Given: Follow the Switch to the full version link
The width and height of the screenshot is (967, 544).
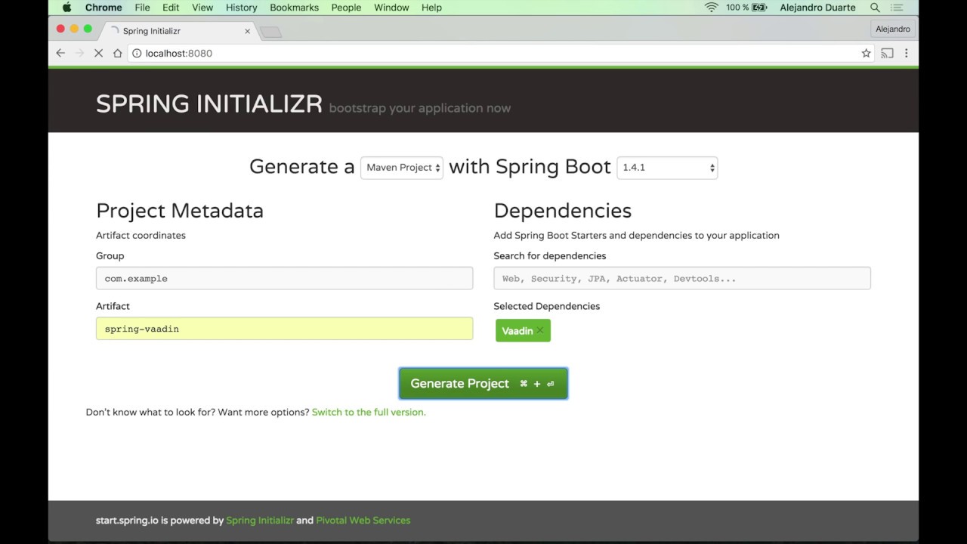Looking at the screenshot, I should (x=369, y=413).
